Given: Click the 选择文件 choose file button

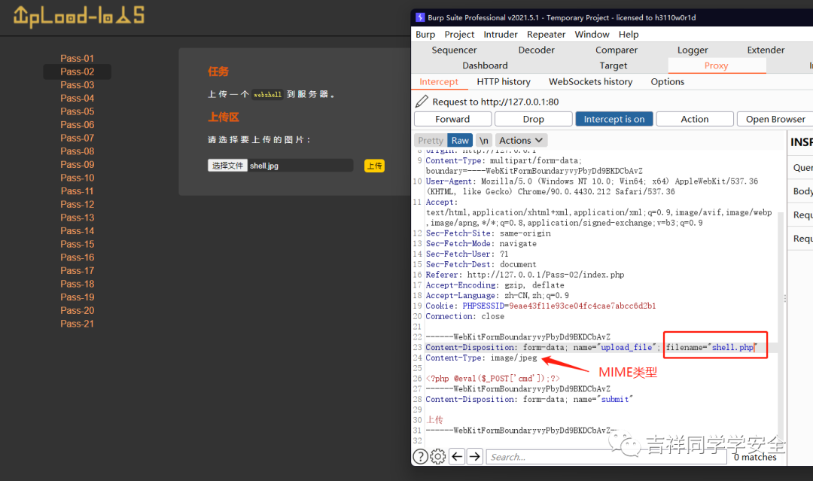Looking at the screenshot, I should click(227, 166).
